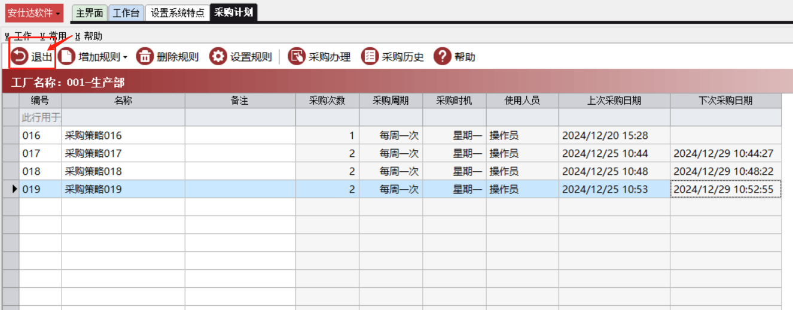Image resolution: width=793 pixels, height=310 pixels.
Task: Click the 使用人员 column header
Action: point(523,101)
